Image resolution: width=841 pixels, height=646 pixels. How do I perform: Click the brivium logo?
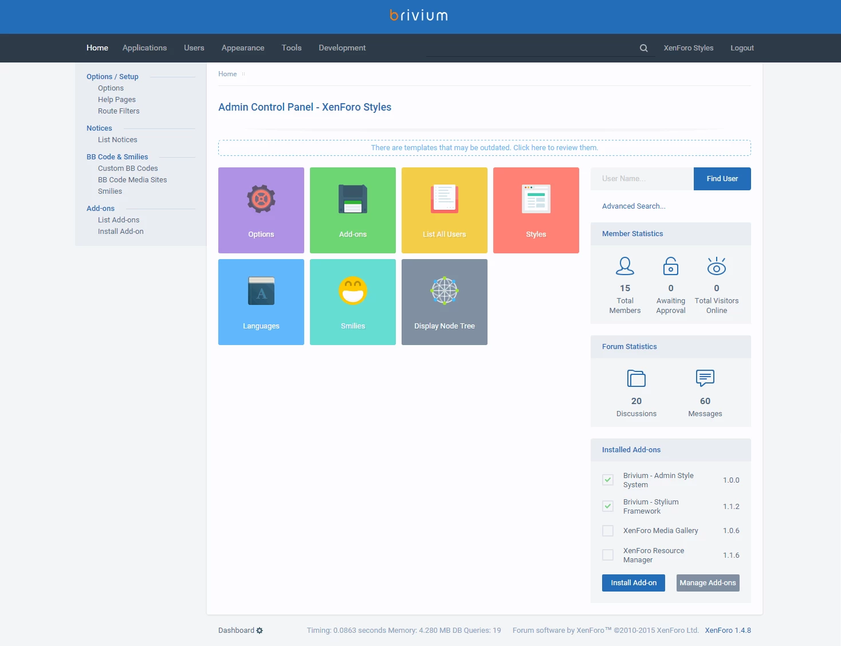pos(419,15)
